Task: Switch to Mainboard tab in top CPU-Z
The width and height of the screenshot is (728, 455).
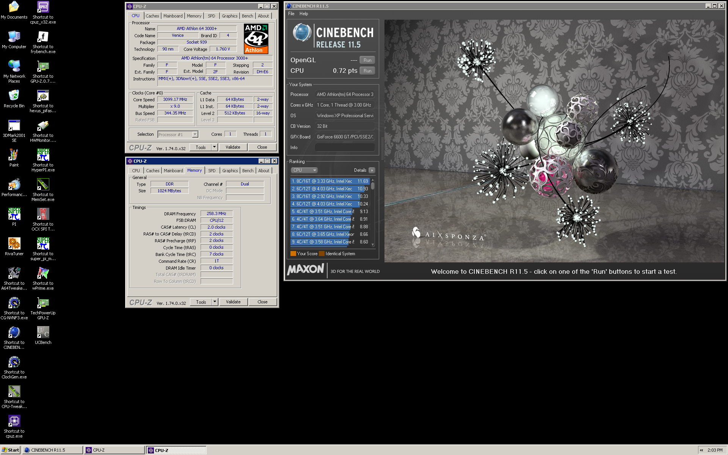Action: click(173, 16)
